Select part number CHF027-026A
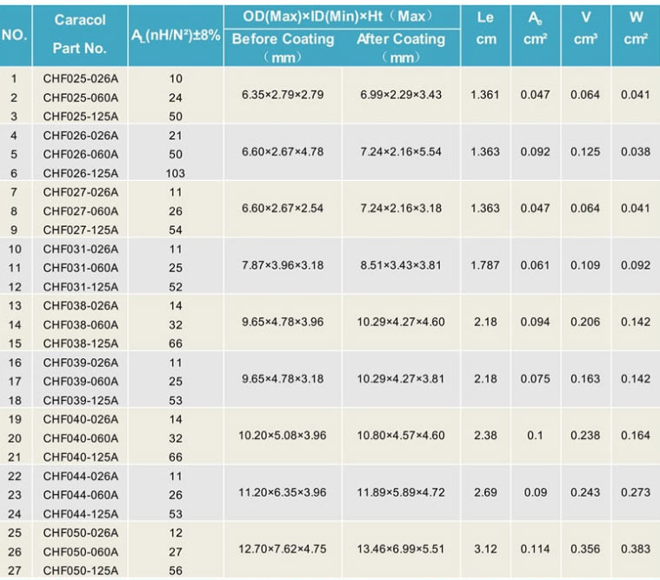The image size is (660, 580). (80, 192)
